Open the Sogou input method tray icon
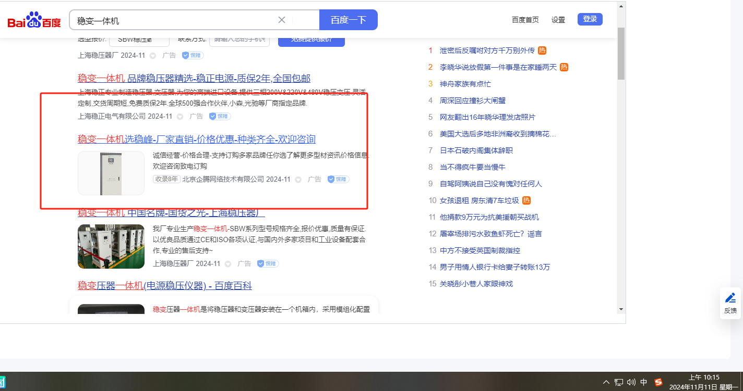The width and height of the screenshot is (743, 391). tap(658, 382)
